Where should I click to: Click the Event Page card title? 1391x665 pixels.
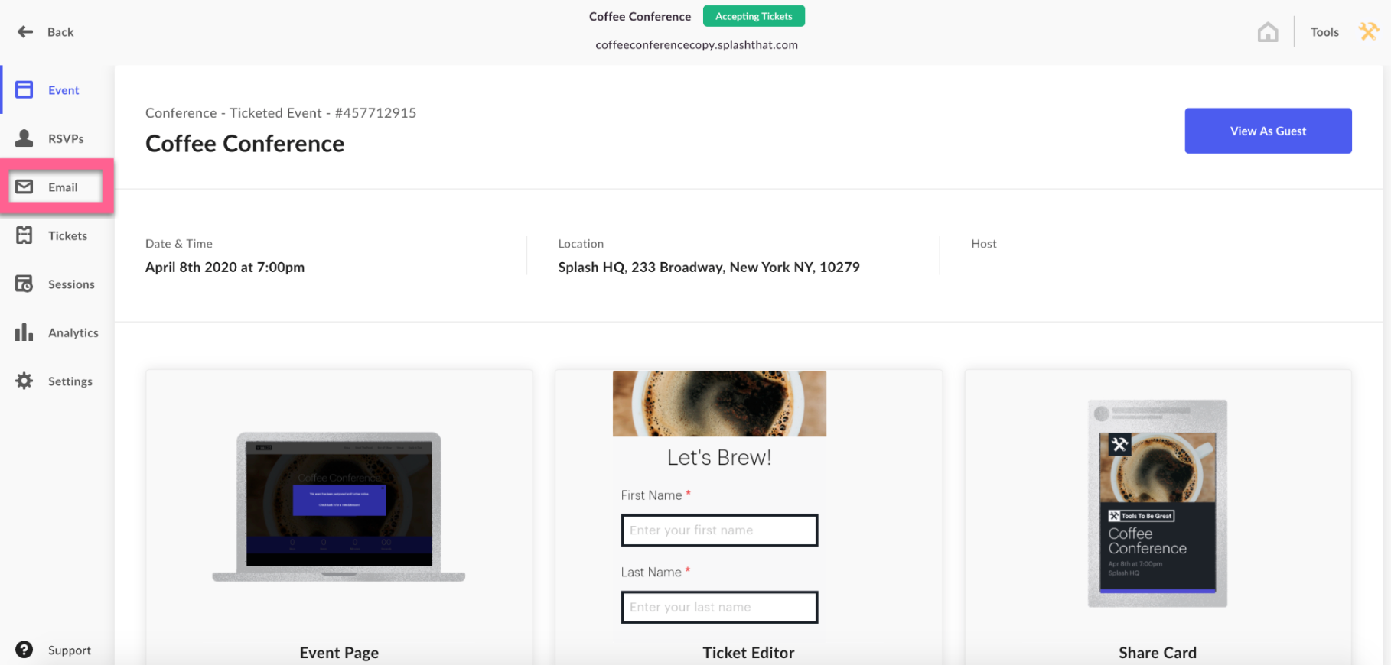click(339, 653)
